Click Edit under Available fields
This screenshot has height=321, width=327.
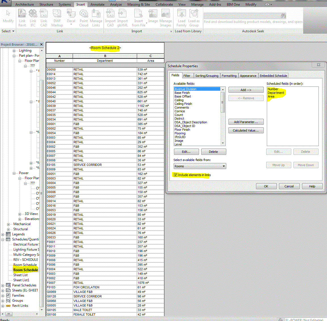(186, 152)
